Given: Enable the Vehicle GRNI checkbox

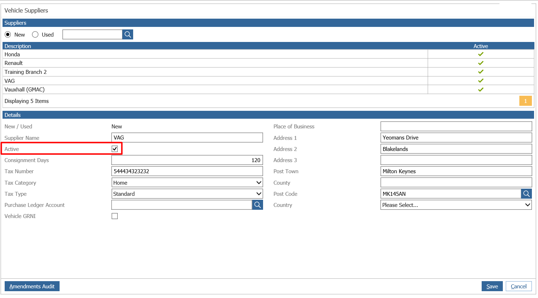Looking at the screenshot, I should pyautogui.click(x=115, y=216).
